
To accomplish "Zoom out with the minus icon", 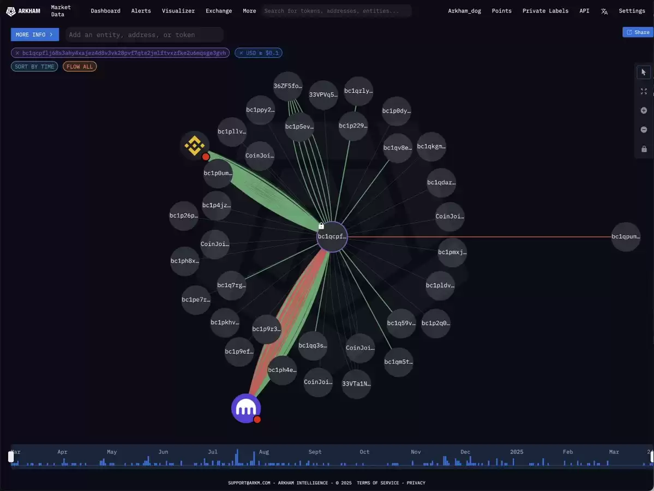I will [x=644, y=130].
